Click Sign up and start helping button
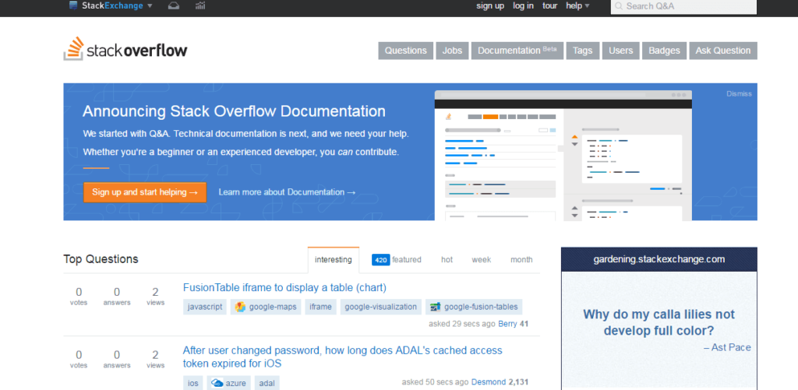 [145, 192]
